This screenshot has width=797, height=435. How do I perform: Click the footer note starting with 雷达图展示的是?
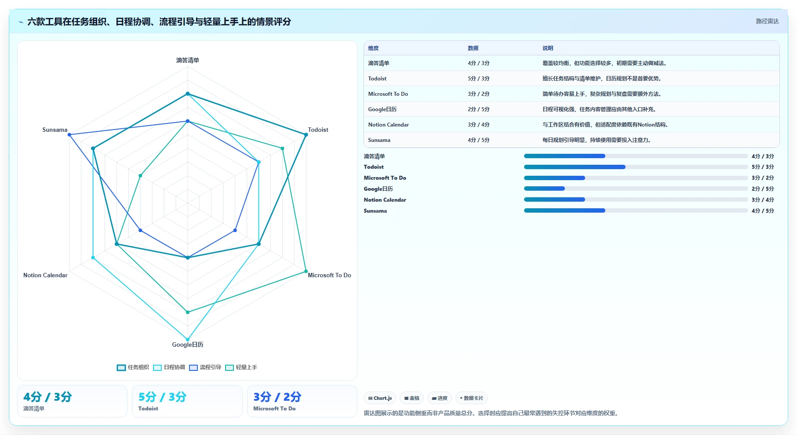click(x=492, y=413)
